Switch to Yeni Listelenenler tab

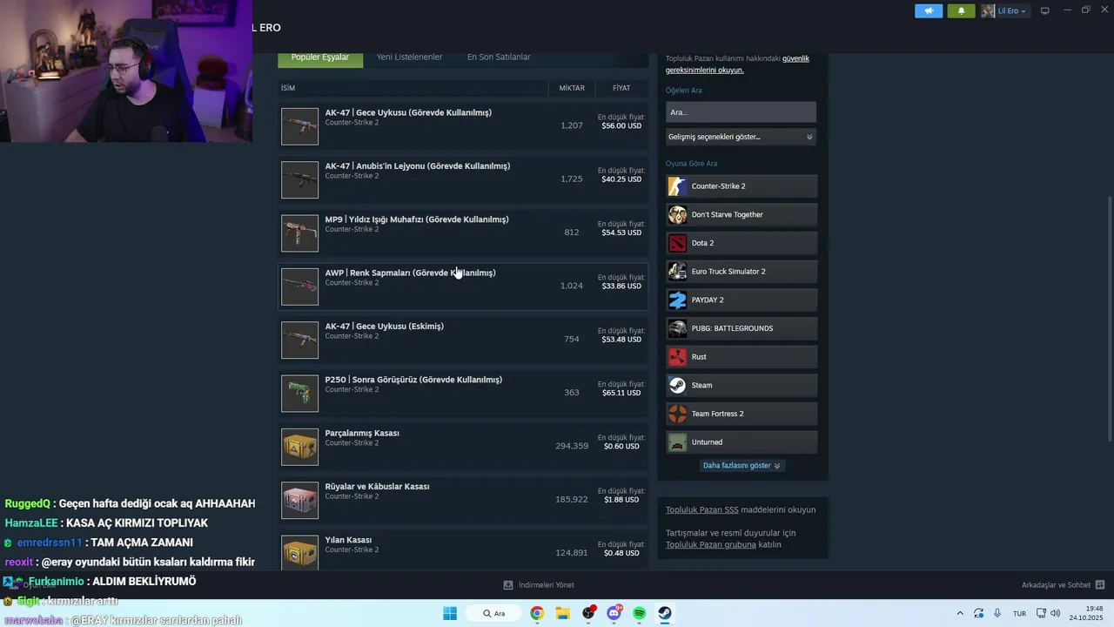(409, 57)
